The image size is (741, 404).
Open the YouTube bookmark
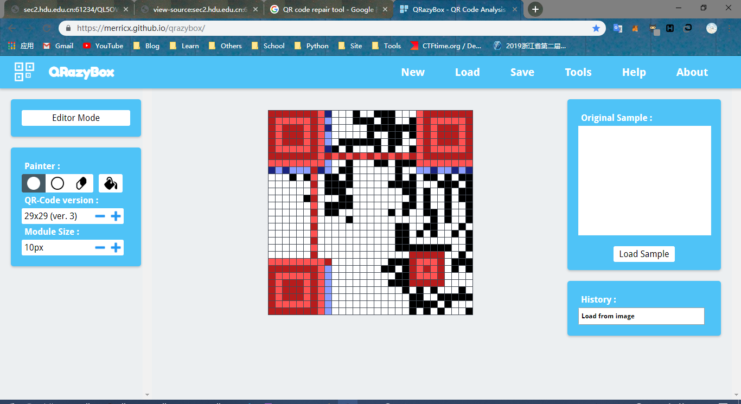tap(103, 46)
